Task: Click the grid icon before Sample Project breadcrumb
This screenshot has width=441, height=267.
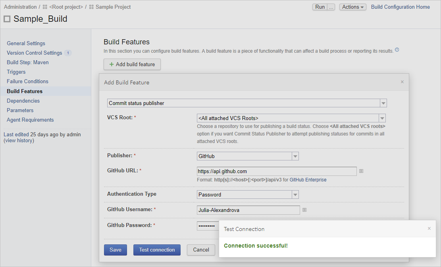Action: (91, 7)
